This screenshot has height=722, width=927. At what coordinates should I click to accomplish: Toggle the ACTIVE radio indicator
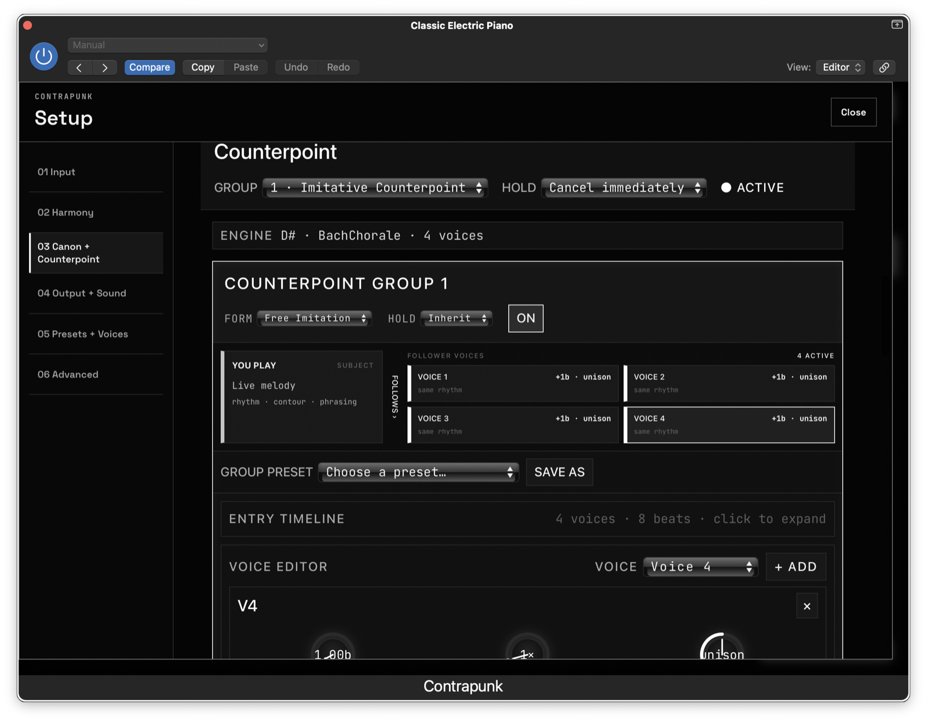pos(726,187)
